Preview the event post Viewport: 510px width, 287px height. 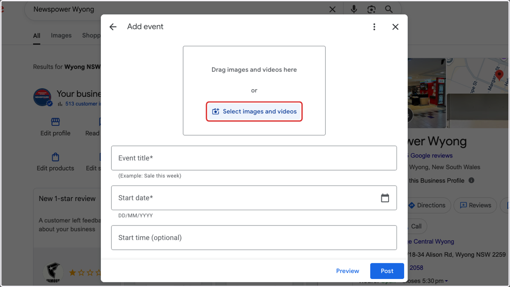[x=348, y=271]
